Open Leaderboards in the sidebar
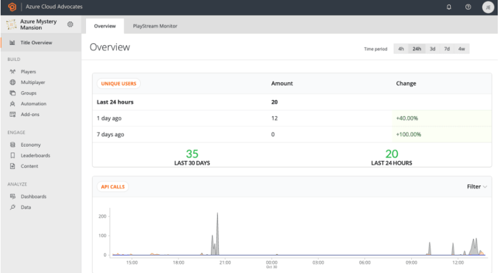Screen dimensions: 499x273 35,156
